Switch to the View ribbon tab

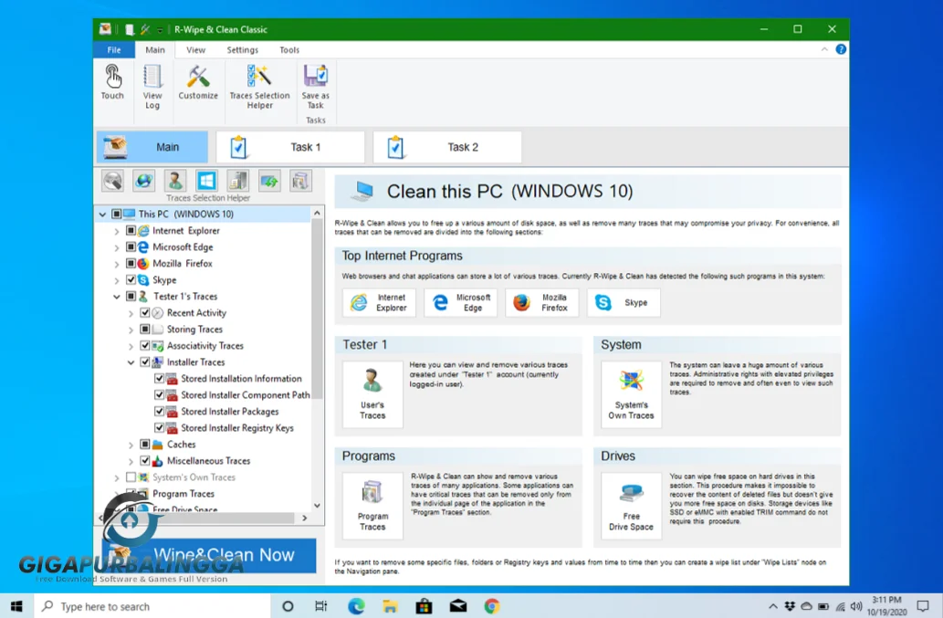point(195,50)
